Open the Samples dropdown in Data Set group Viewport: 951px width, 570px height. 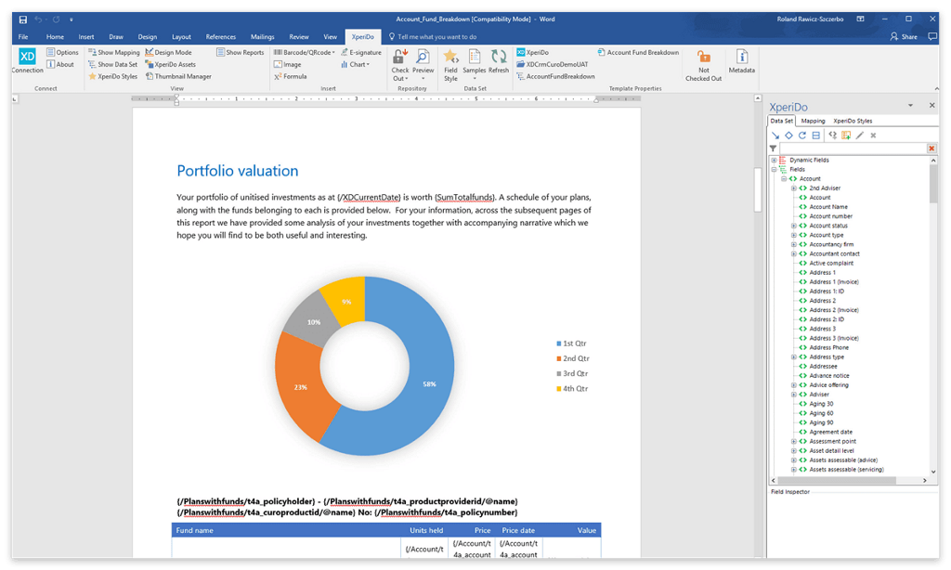475,65
